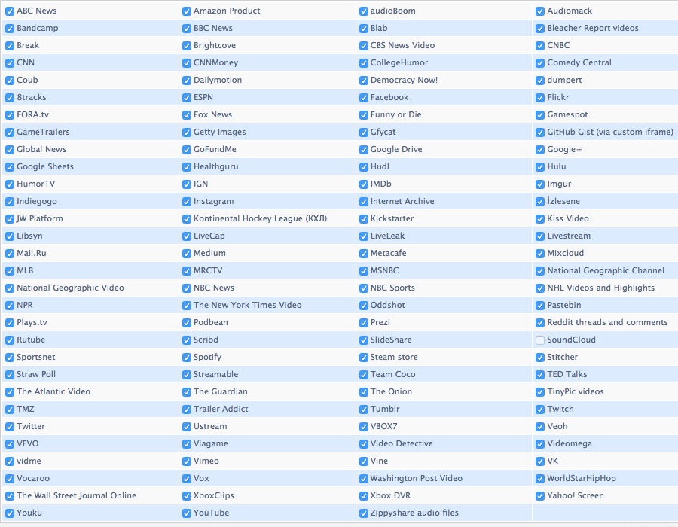Click the Getty Images label
Screen dimensions: 678x527
(220, 132)
